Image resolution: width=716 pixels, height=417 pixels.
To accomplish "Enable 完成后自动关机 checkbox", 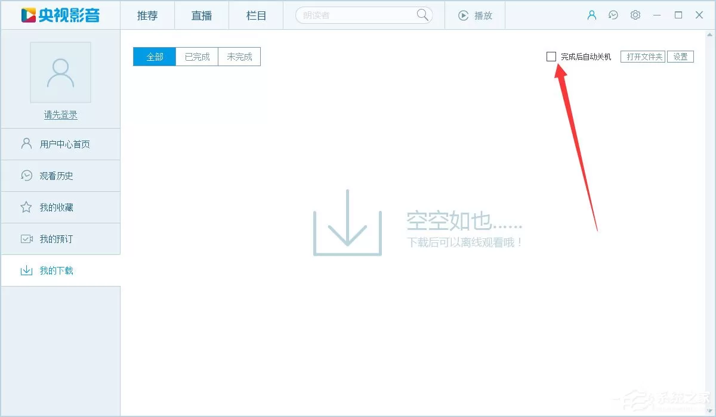I will pyautogui.click(x=551, y=57).
